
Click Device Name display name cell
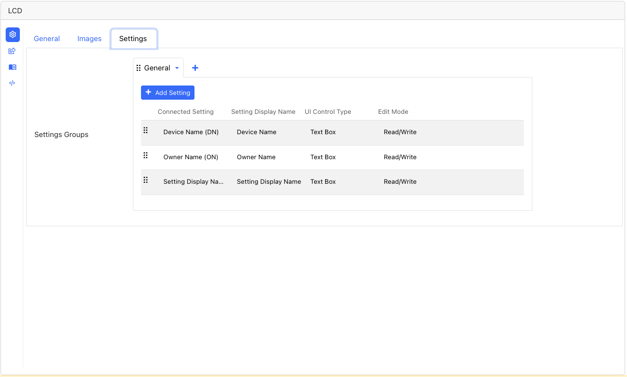tap(256, 132)
